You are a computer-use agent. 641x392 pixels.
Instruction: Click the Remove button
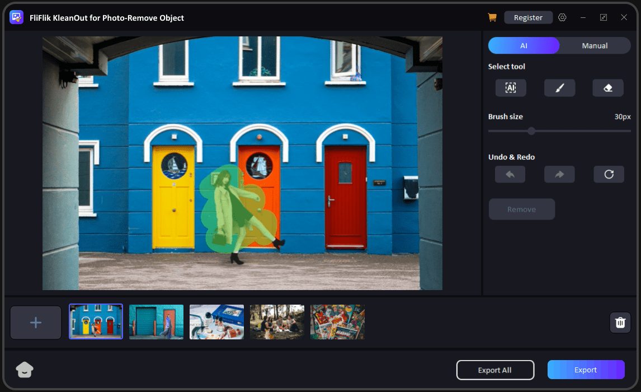pyautogui.click(x=522, y=209)
